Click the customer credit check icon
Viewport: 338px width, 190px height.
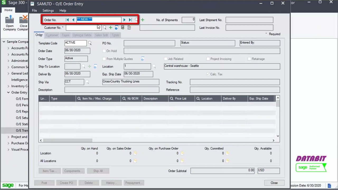tap(123, 27)
